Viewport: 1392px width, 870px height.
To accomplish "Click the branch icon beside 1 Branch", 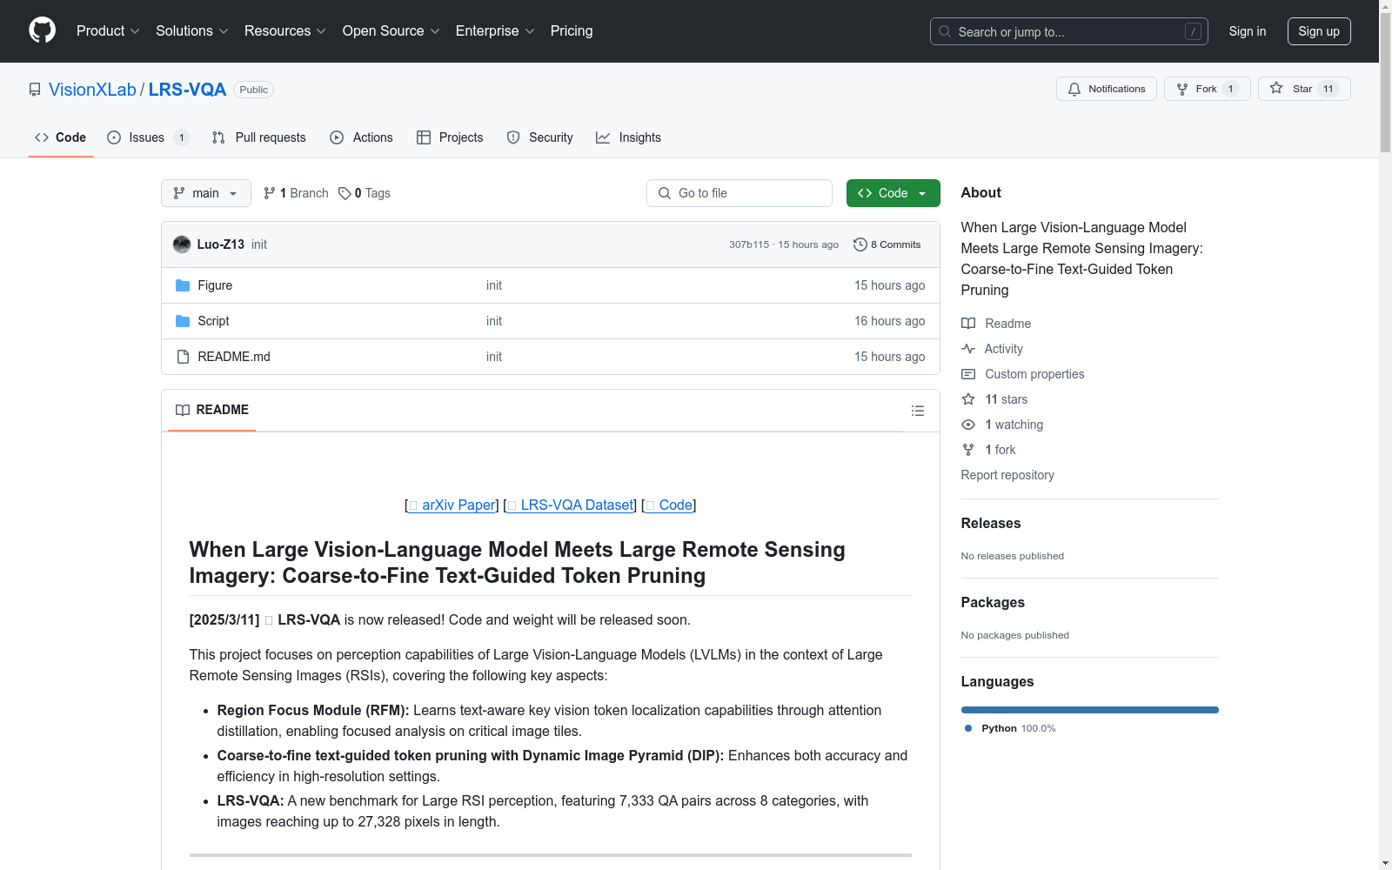I will (x=270, y=193).
